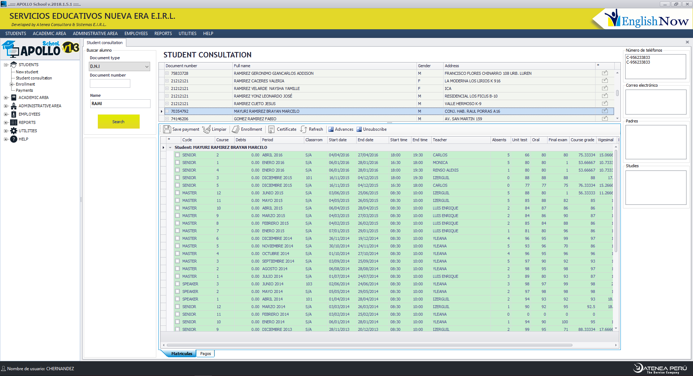Viewport: 693px width, 376px height.
Task: Click the ADMINISTRATIVE AREA person icon
Action: tap(14, 106)
